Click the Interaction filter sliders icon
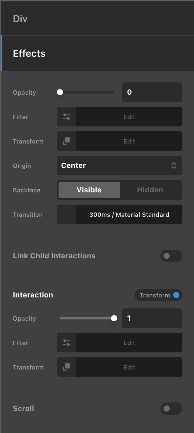The image size is (194, 433). [x=66, y=343]
